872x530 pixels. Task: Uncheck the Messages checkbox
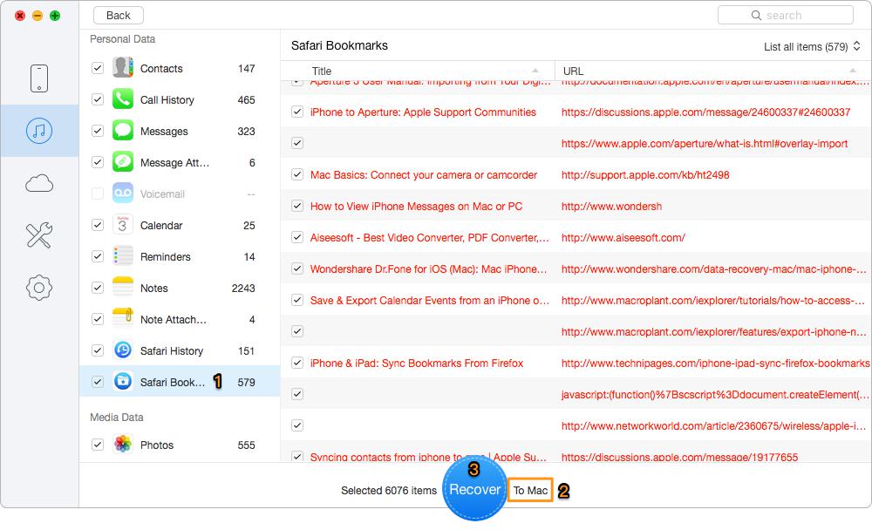tap(98, 131)
